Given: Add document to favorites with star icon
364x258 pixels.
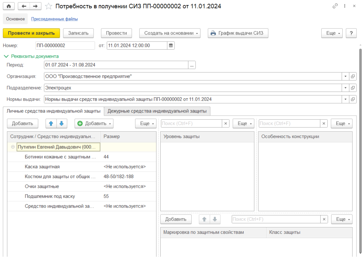Looking at the screenshot, I should point(49,6).
